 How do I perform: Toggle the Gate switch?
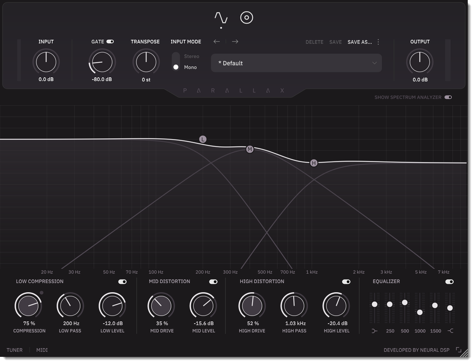pos(110,41)
